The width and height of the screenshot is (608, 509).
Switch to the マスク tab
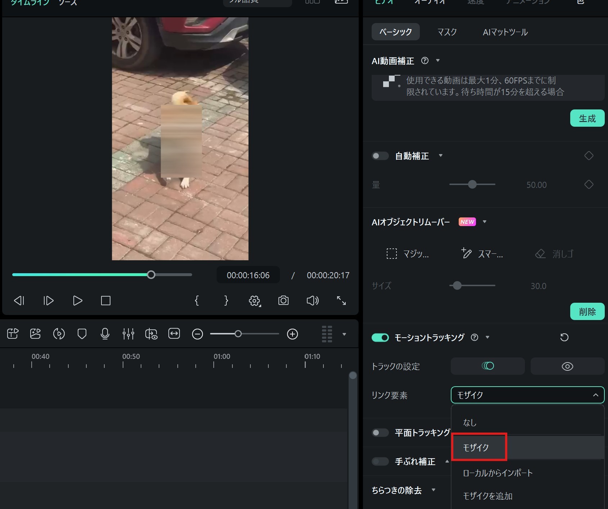pyautogui.click(x=447, y=32)
